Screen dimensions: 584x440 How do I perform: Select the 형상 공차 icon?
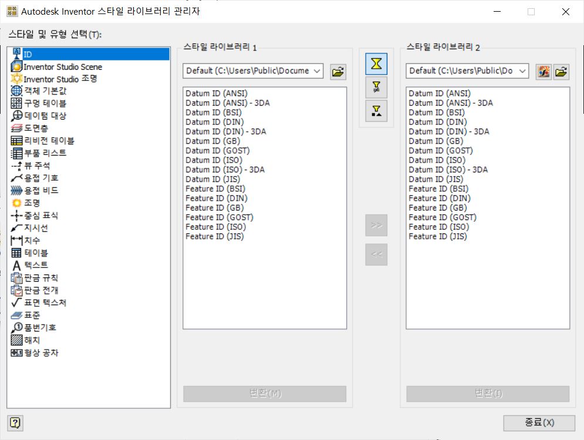click(17, 353)
